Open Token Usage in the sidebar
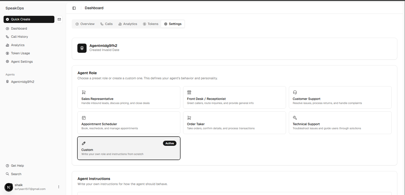The width and height of the screenshot is (405, 195). click(x=29, y=53)
